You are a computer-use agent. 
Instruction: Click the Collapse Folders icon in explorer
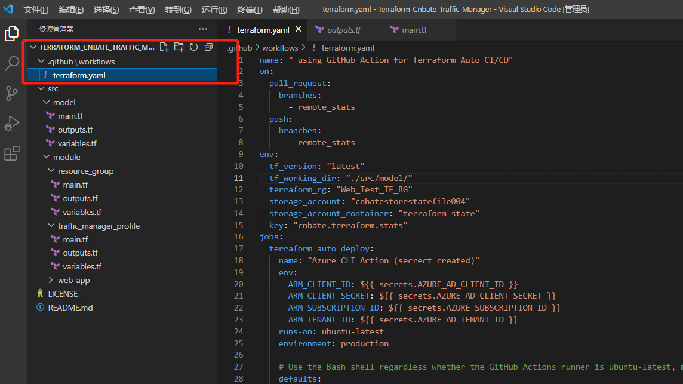(208, 47)
